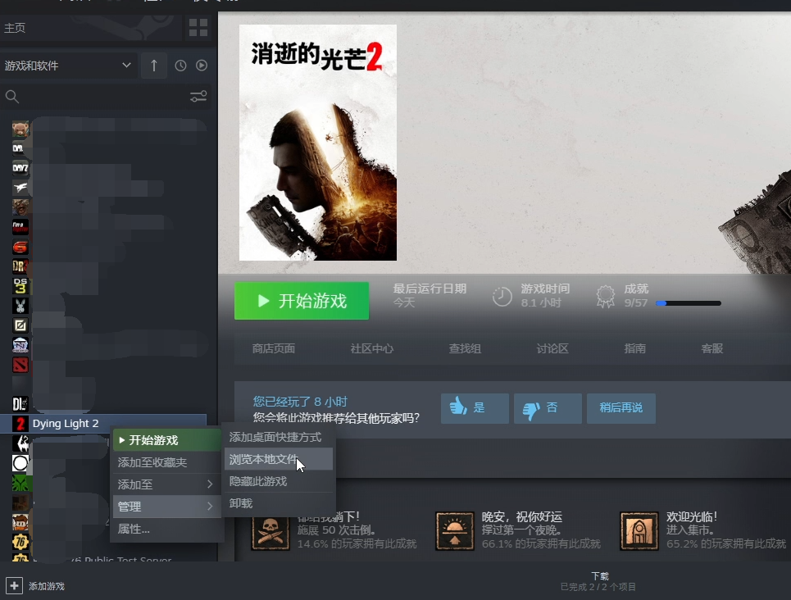Select the white dinosaur game icon

(20, 188)
